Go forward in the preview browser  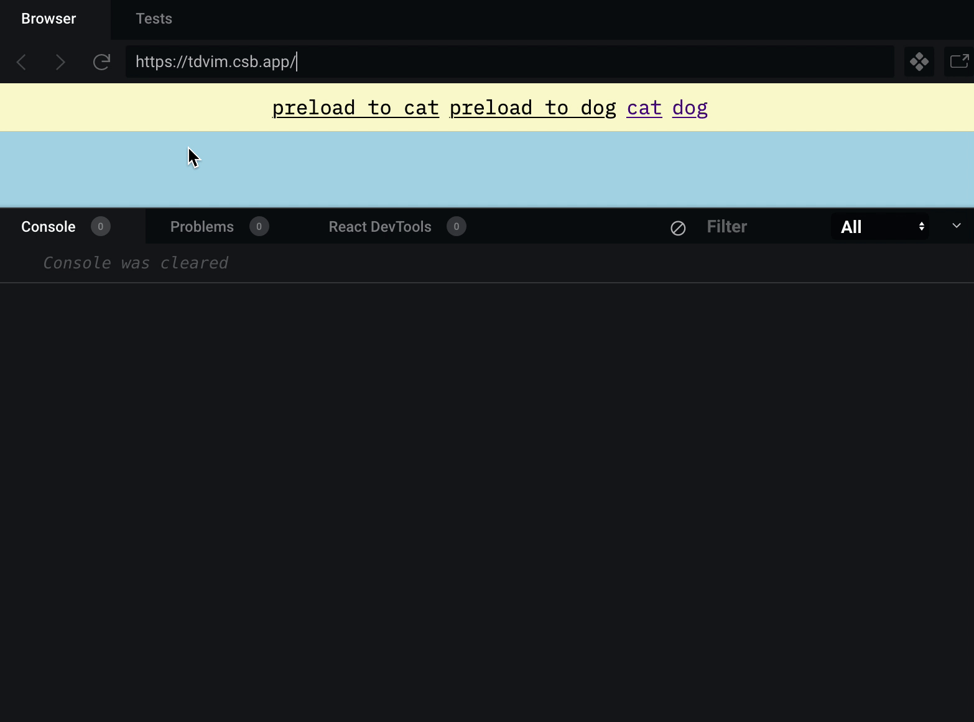click(x=60, y=62)
